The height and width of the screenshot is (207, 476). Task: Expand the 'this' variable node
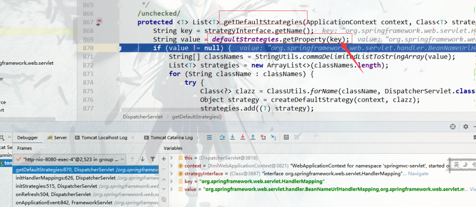[171, 158]
